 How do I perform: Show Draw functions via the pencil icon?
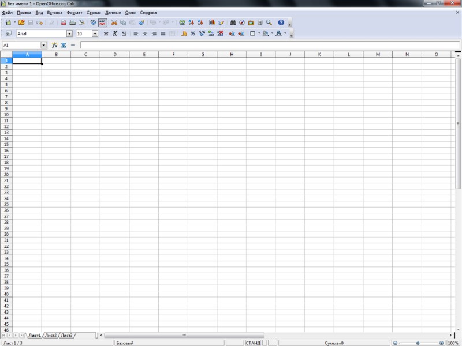(x=221, y=22)
